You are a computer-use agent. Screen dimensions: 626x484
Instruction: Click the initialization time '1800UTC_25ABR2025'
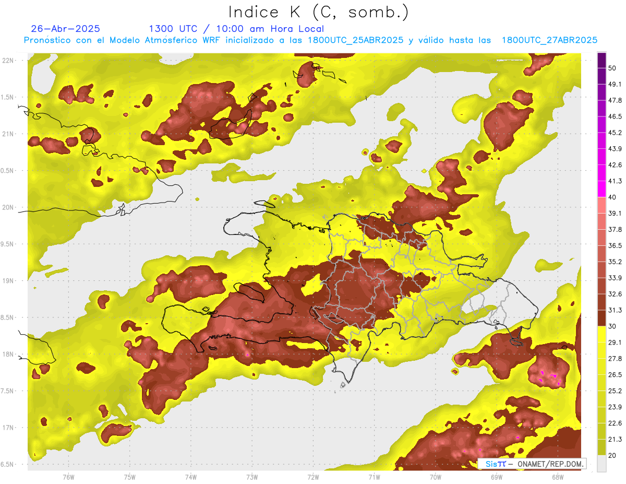tap(355, 40)
